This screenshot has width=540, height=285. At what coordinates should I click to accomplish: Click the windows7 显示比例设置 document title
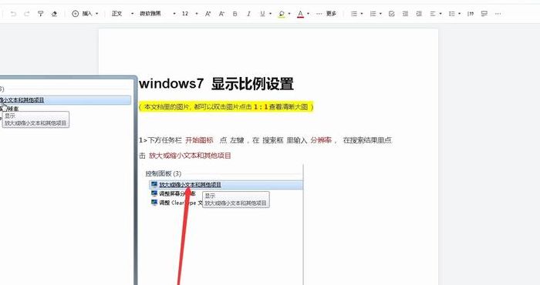216,84
